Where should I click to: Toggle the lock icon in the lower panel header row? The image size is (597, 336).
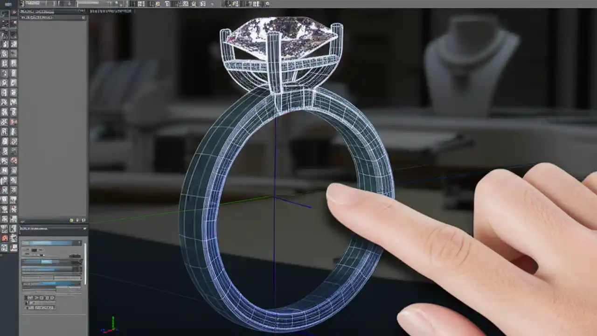point(77,220)
